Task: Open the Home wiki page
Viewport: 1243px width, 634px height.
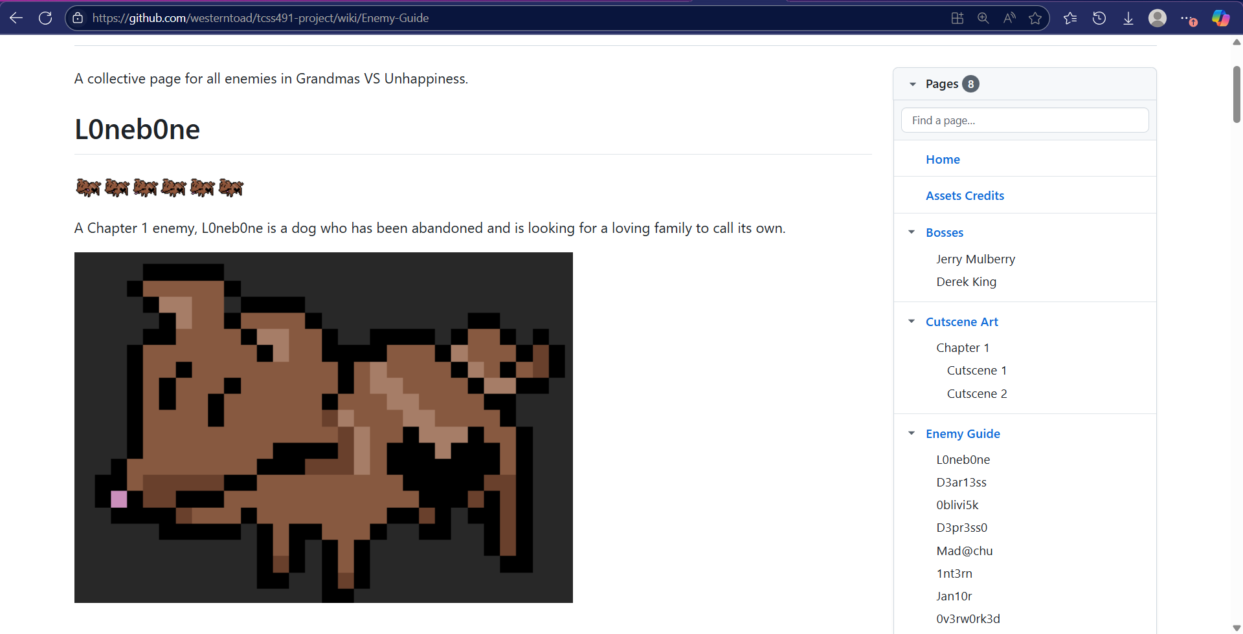Action: click(943, 159)
